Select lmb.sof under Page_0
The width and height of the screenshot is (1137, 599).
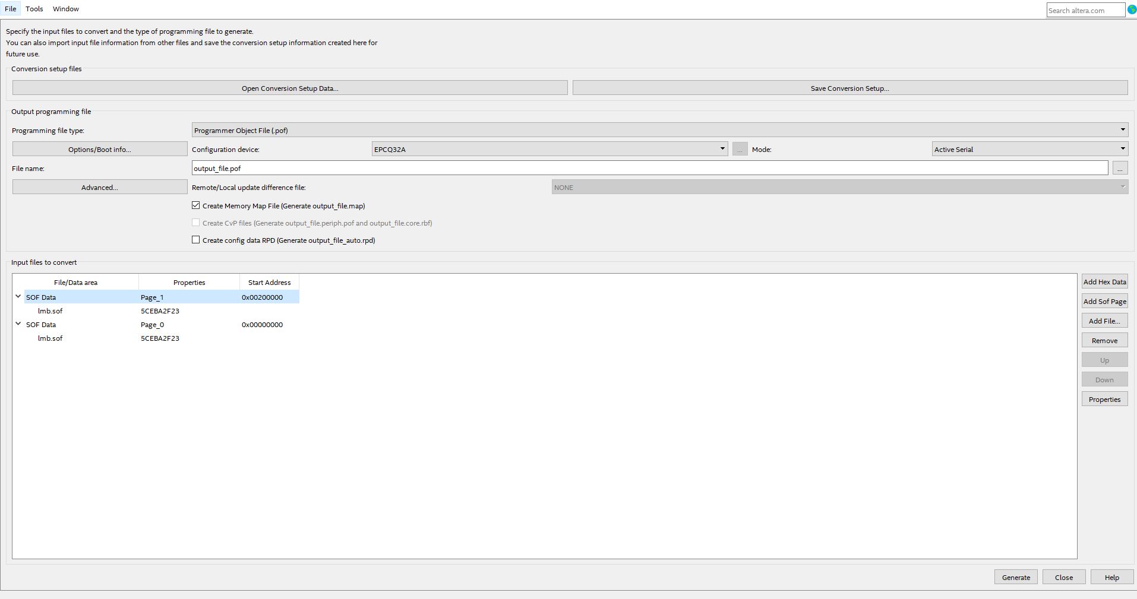(50, 338)
